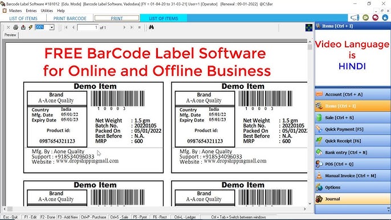The height and width of the screenshot is (220, 391).
Task: Click the scroll up arrow of preview
Action: [x=309, y=42]
